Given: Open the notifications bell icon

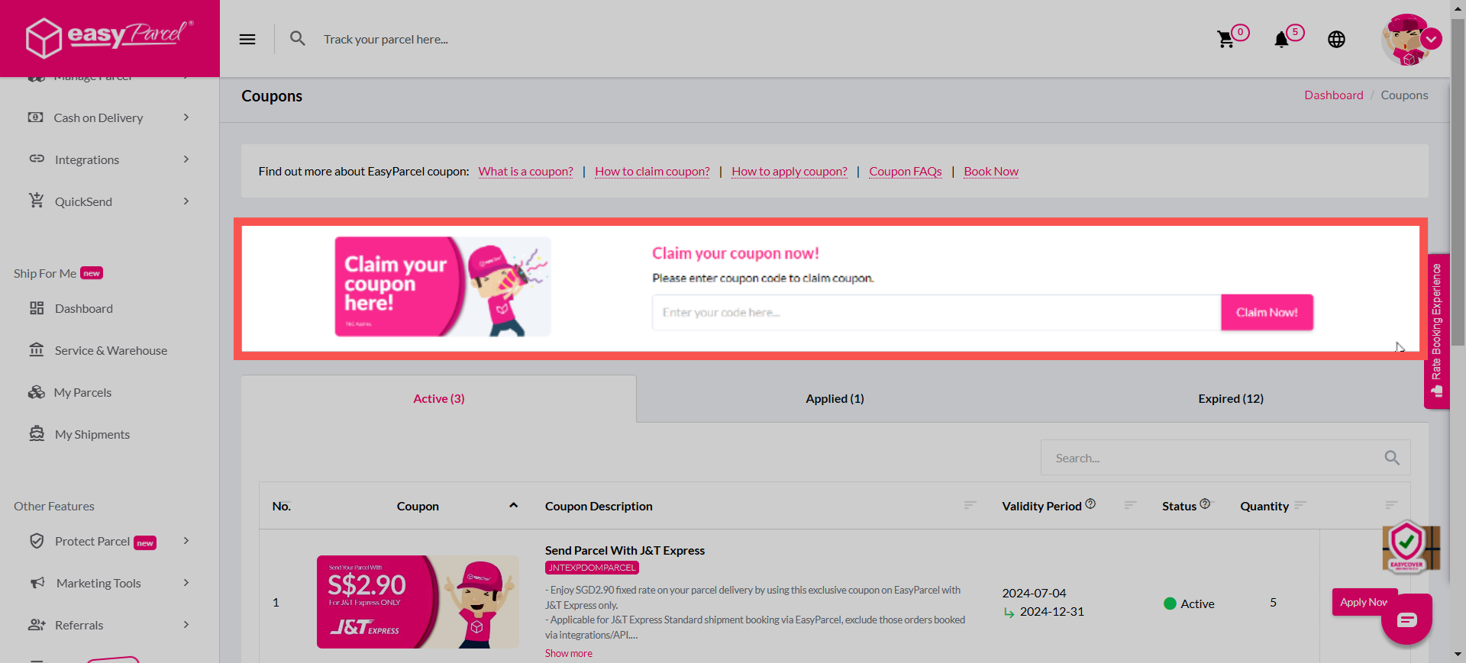Looking at the screenshot, I should (1281, 40).
